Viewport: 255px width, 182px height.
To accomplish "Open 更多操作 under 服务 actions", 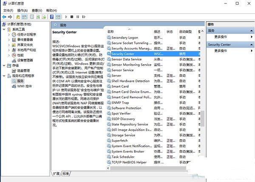I will pos(221,37).
